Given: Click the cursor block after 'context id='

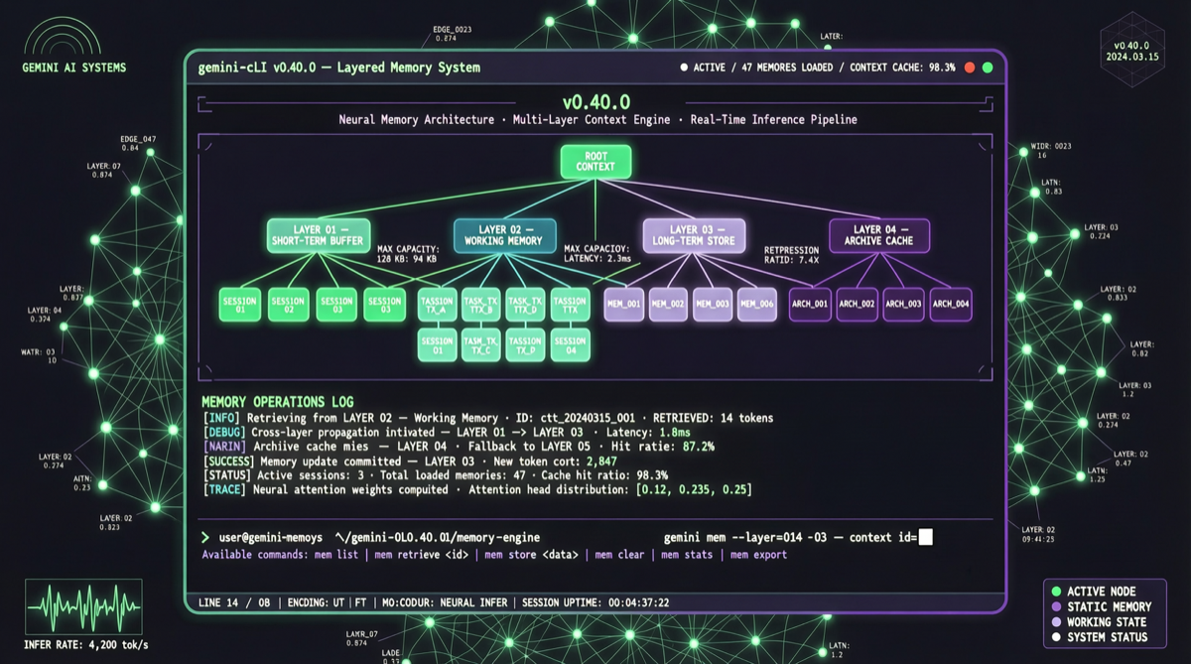Looking at the screenshot, I should click(926, 537).
